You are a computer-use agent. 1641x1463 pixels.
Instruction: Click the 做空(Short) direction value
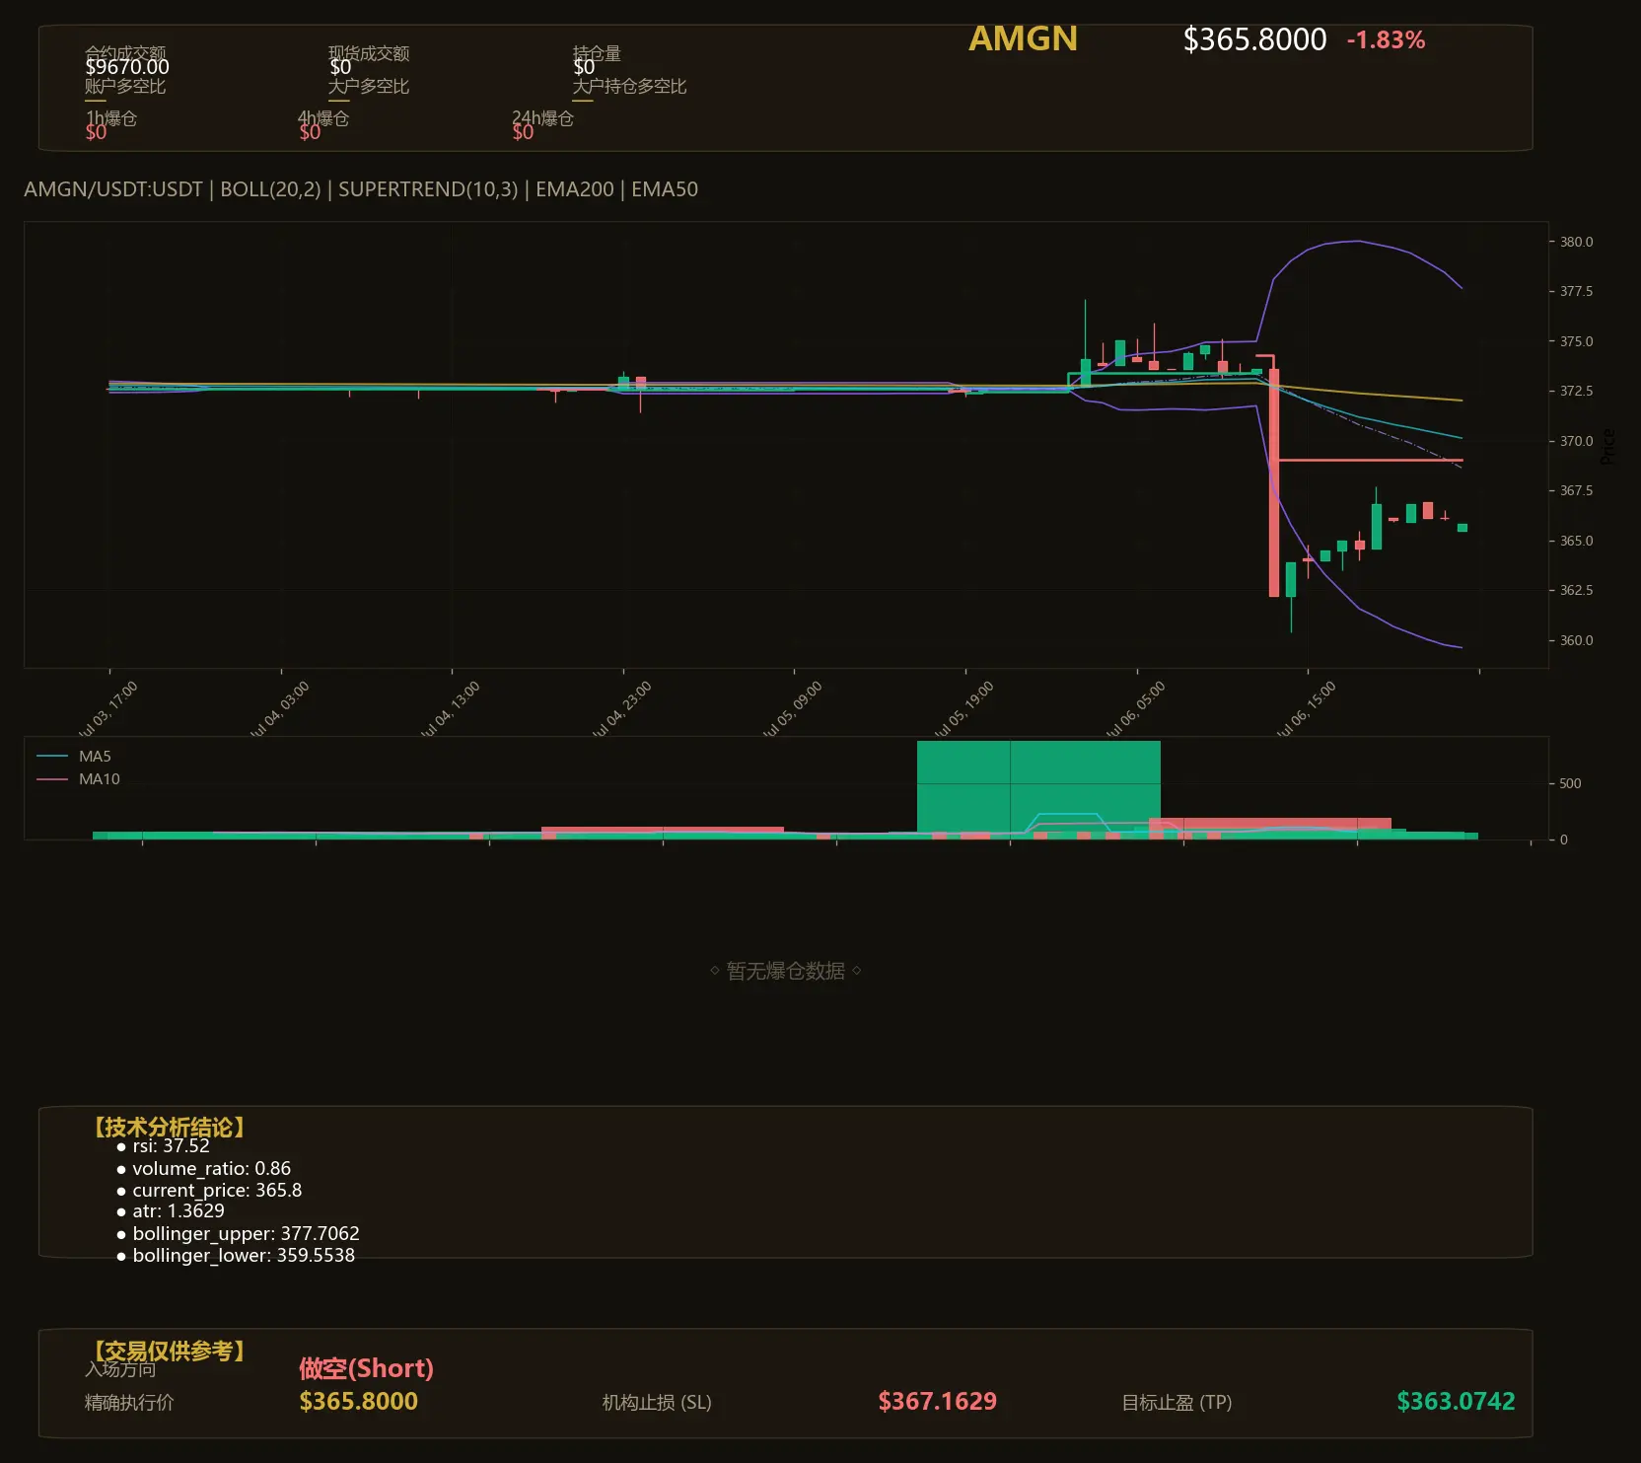point(366,1368)
